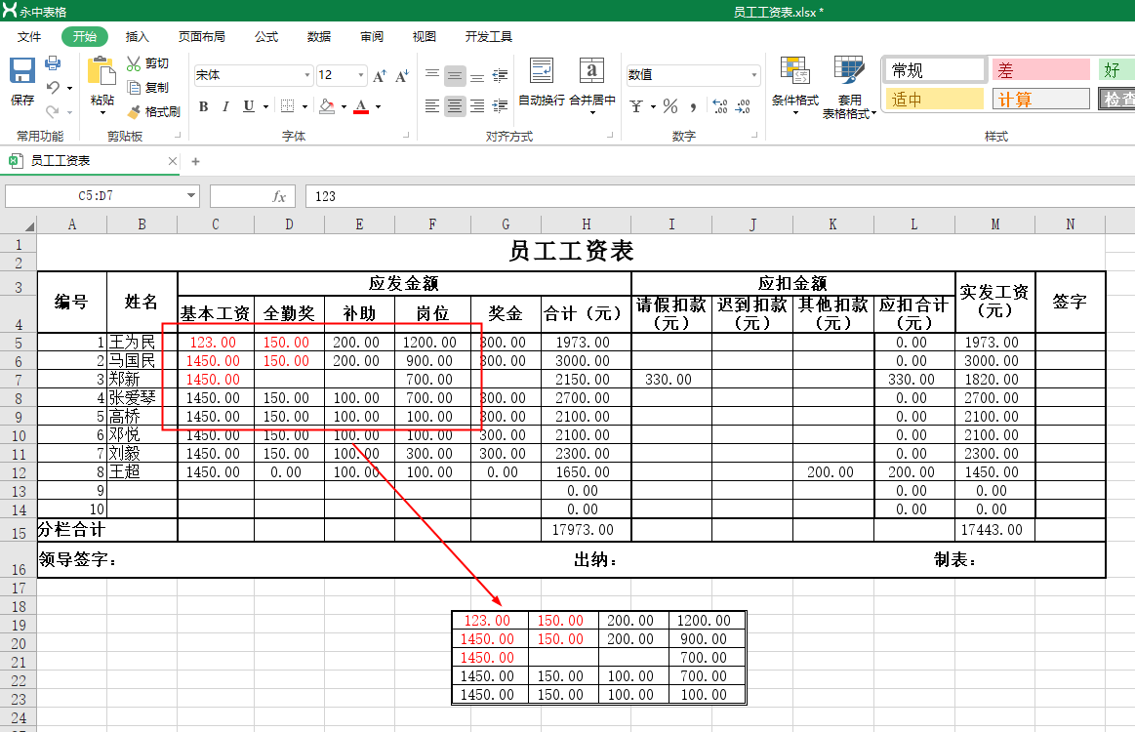Open the font name dropdown showing 宋体
The width and height of the screenshot is (1135, 732).
[249, 74]
